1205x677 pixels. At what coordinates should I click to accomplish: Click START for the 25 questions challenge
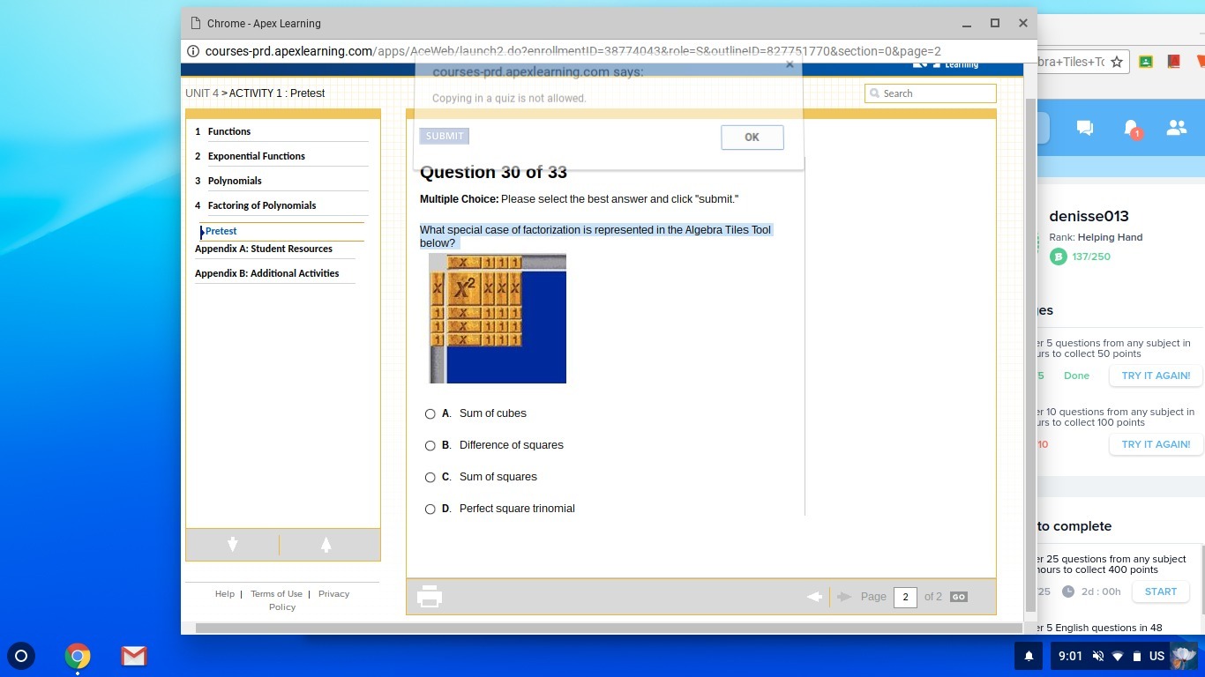pyautogui.click(x=1161, y=591)
